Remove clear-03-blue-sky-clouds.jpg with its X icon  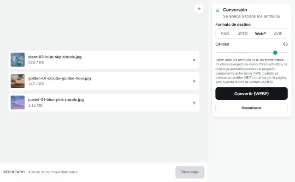pos(194,60)
